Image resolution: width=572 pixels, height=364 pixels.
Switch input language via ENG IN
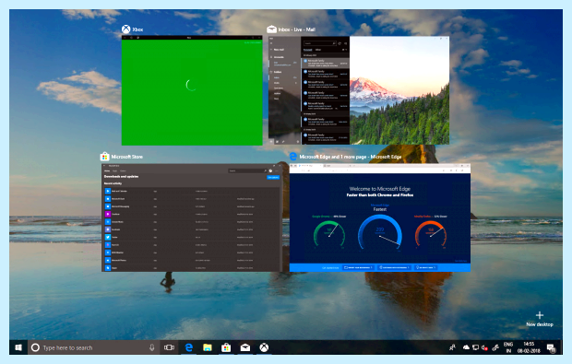click(508, 347)
